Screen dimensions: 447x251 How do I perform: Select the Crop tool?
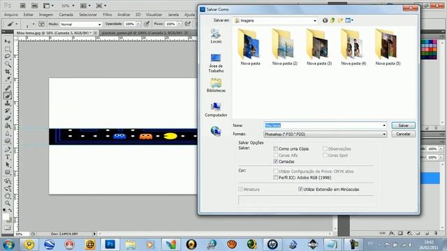(8, 72)
